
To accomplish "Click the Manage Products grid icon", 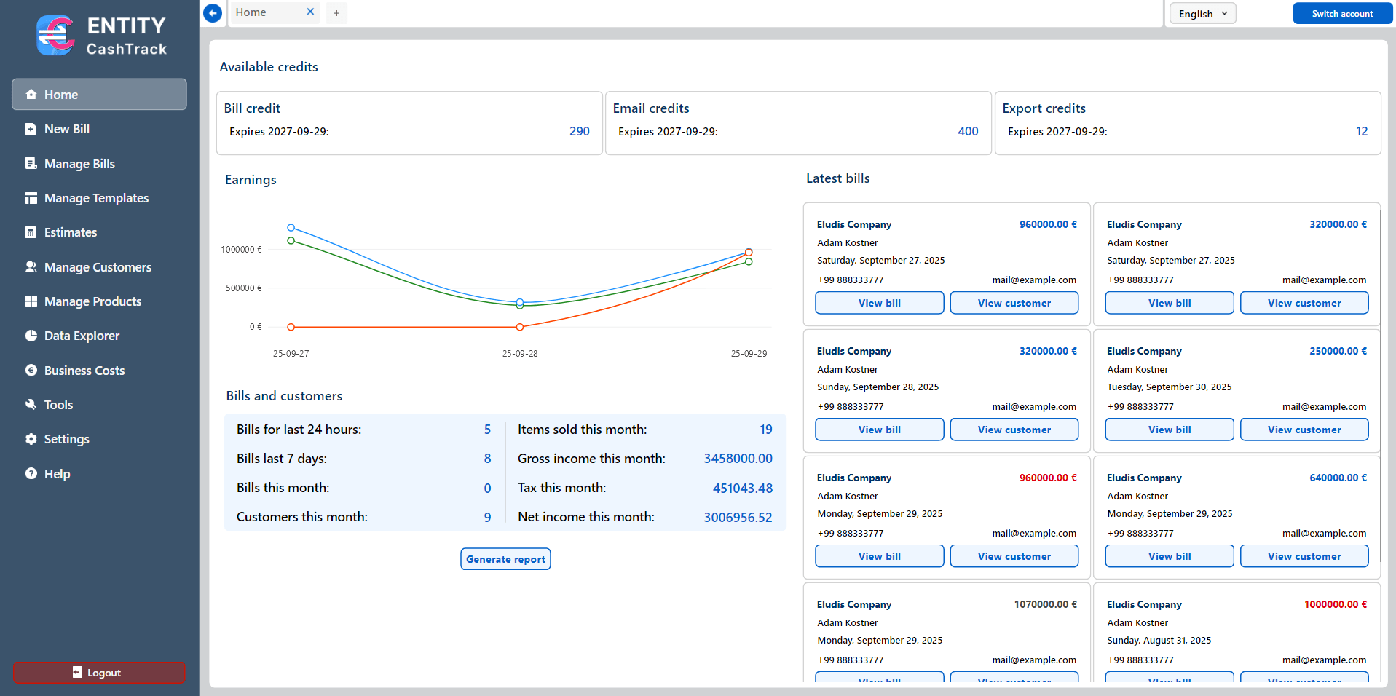I will (31, 301).
